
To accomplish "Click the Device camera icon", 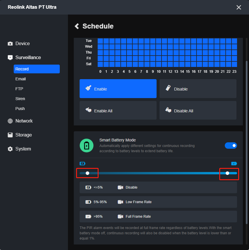I will point(10,44).
